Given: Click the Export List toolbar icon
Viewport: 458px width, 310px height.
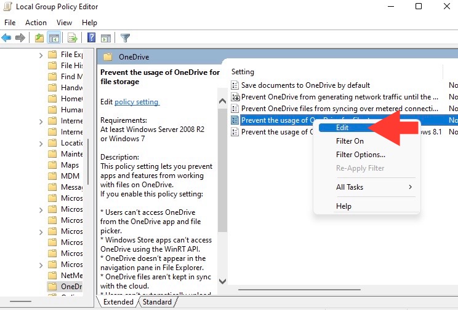Looking at the screenshot, I should click(x=72, y=37).
